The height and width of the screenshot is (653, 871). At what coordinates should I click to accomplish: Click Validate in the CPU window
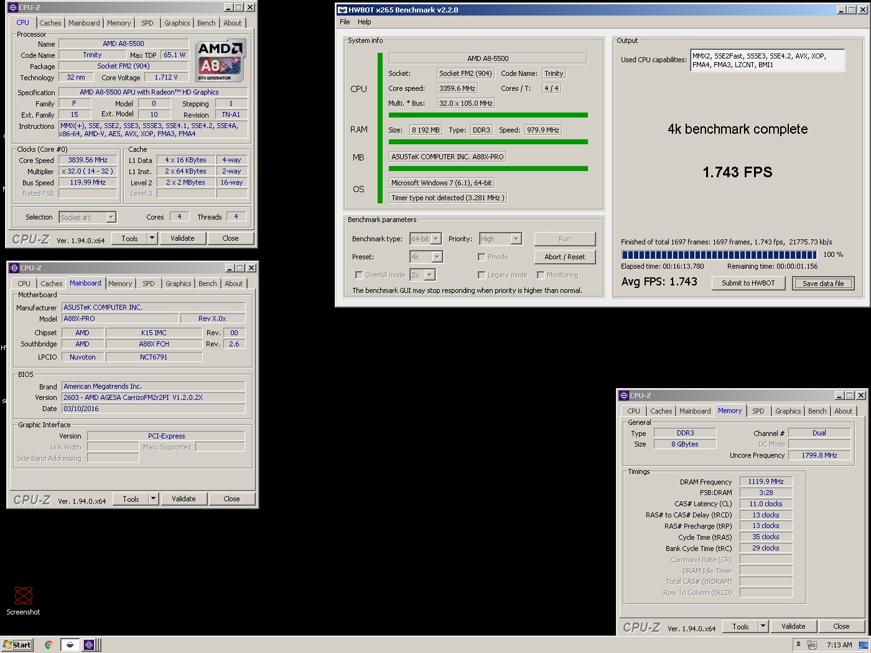pyautogui.click(x=182, y=238)
